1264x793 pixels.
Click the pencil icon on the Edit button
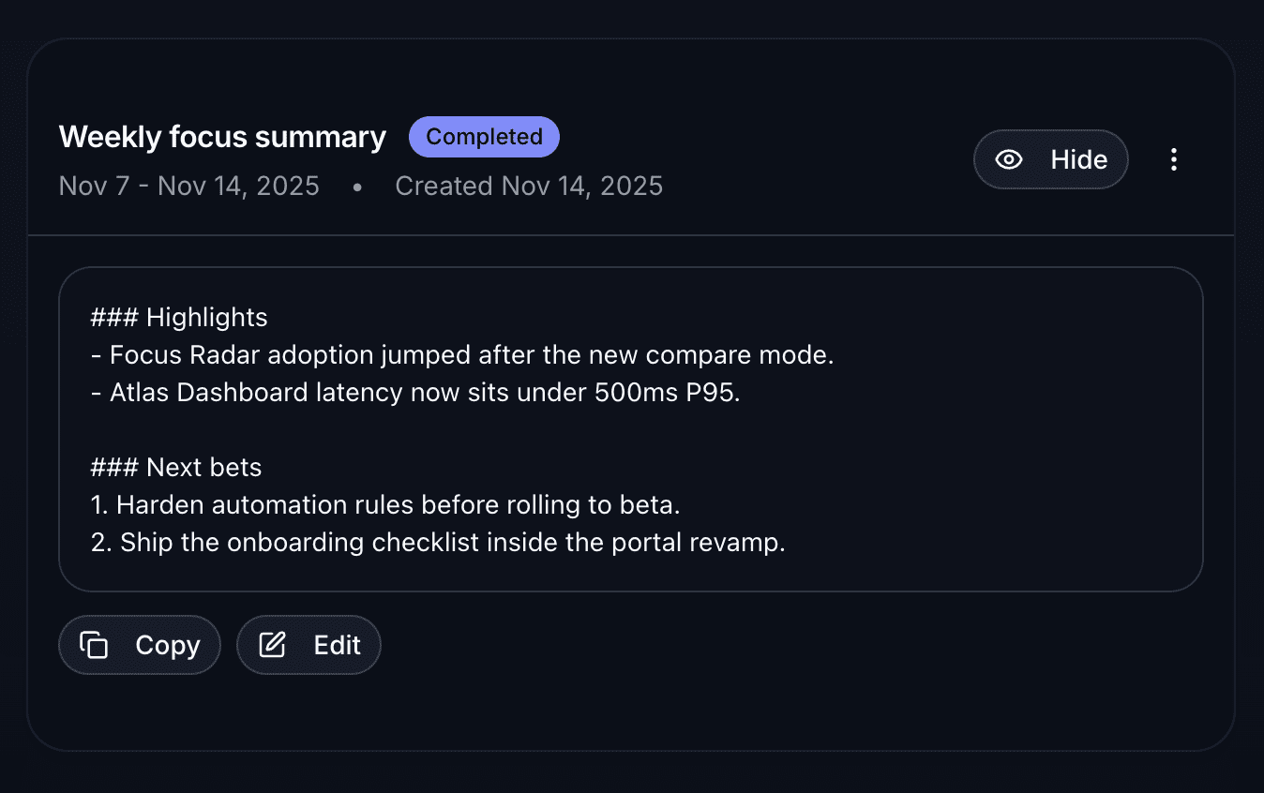271,644
